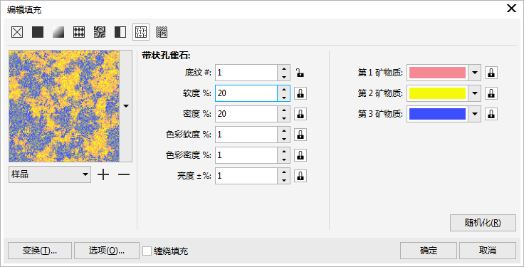Choose the Fountain gradient fill icon
This screenshot has height=267, width=524.
pos(58,33)
